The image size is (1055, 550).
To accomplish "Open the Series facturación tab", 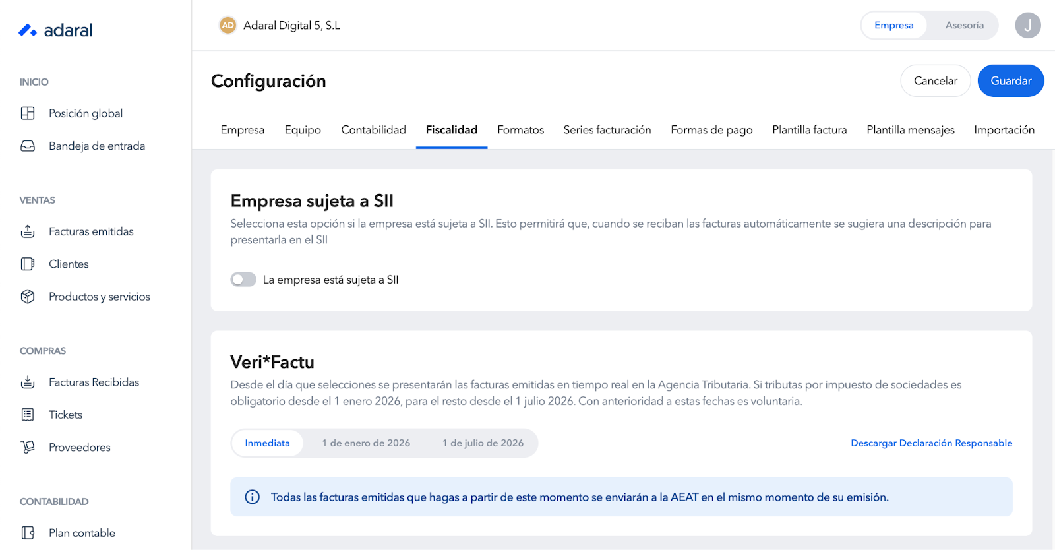I will tap(607, 130).
